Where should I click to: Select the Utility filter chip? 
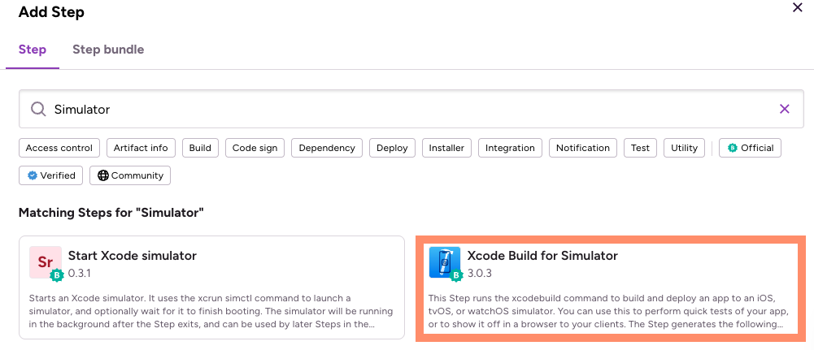(x=684, y=148)
